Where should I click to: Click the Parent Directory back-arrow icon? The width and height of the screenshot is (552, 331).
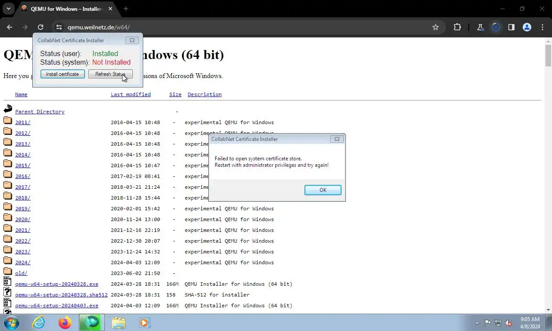point(8,109)
